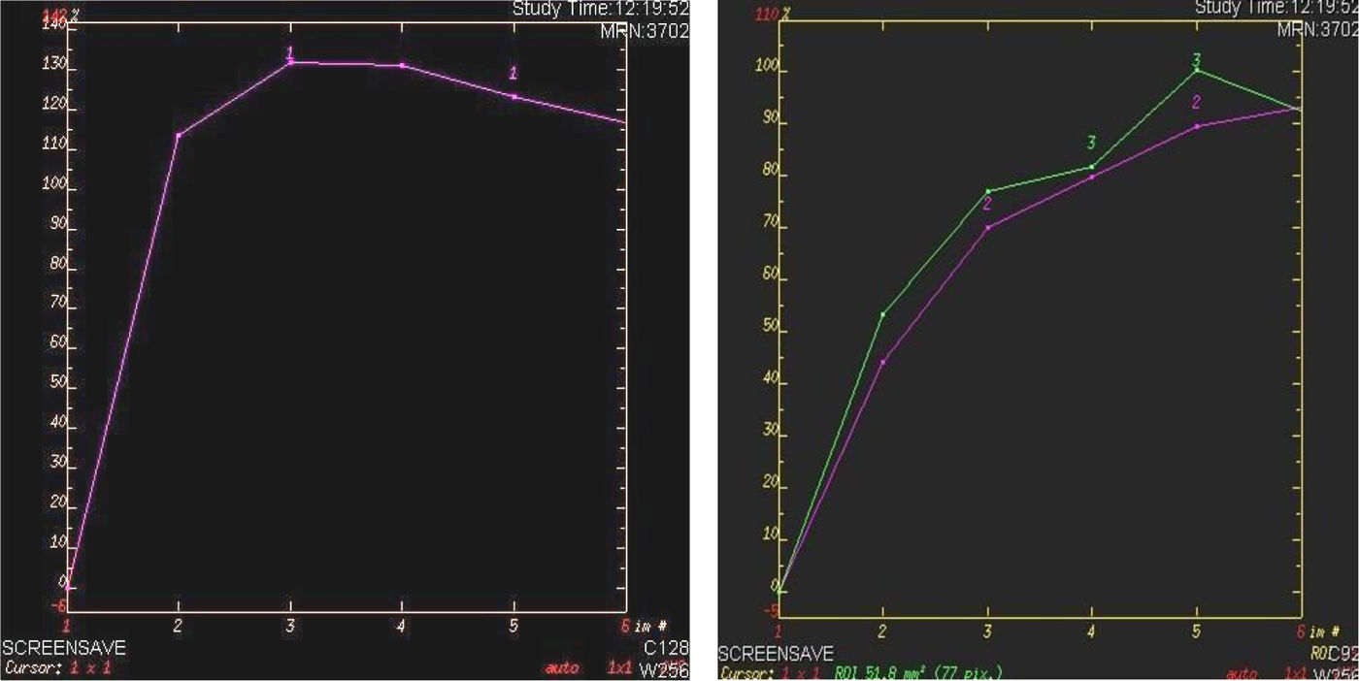Click the magenta ROI label 2 near image 5
Image resolution: width=1359 pixels, height=681 pixels.
point(1196,102)
